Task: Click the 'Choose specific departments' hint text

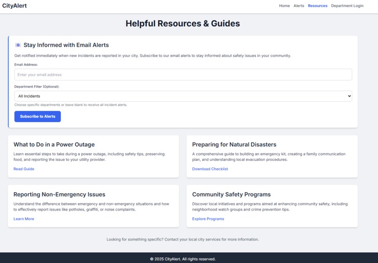Action: point(71,105)
